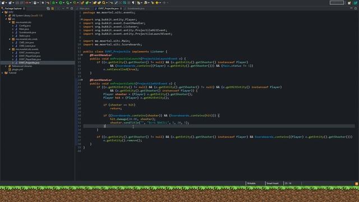Select EVNT_PlayerQuit.java in Package Explorer

click(x=30, y=56)
